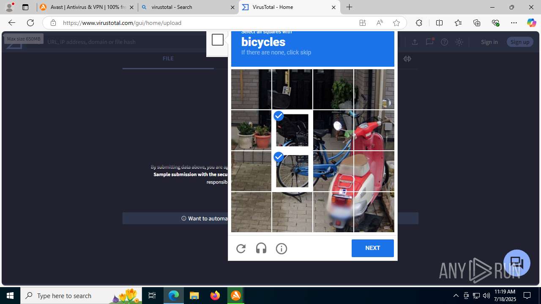
Task: Switch to Avast Antivirus browser tab
Action: [87, 7]
